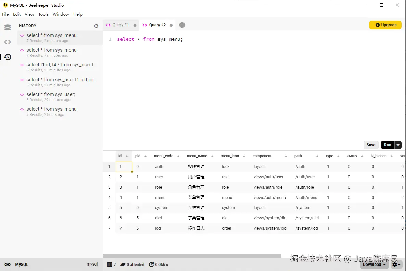The width and height of the screenshot is (406, 271).
Task: Open the View menu
Action: [x=29, y=14]
